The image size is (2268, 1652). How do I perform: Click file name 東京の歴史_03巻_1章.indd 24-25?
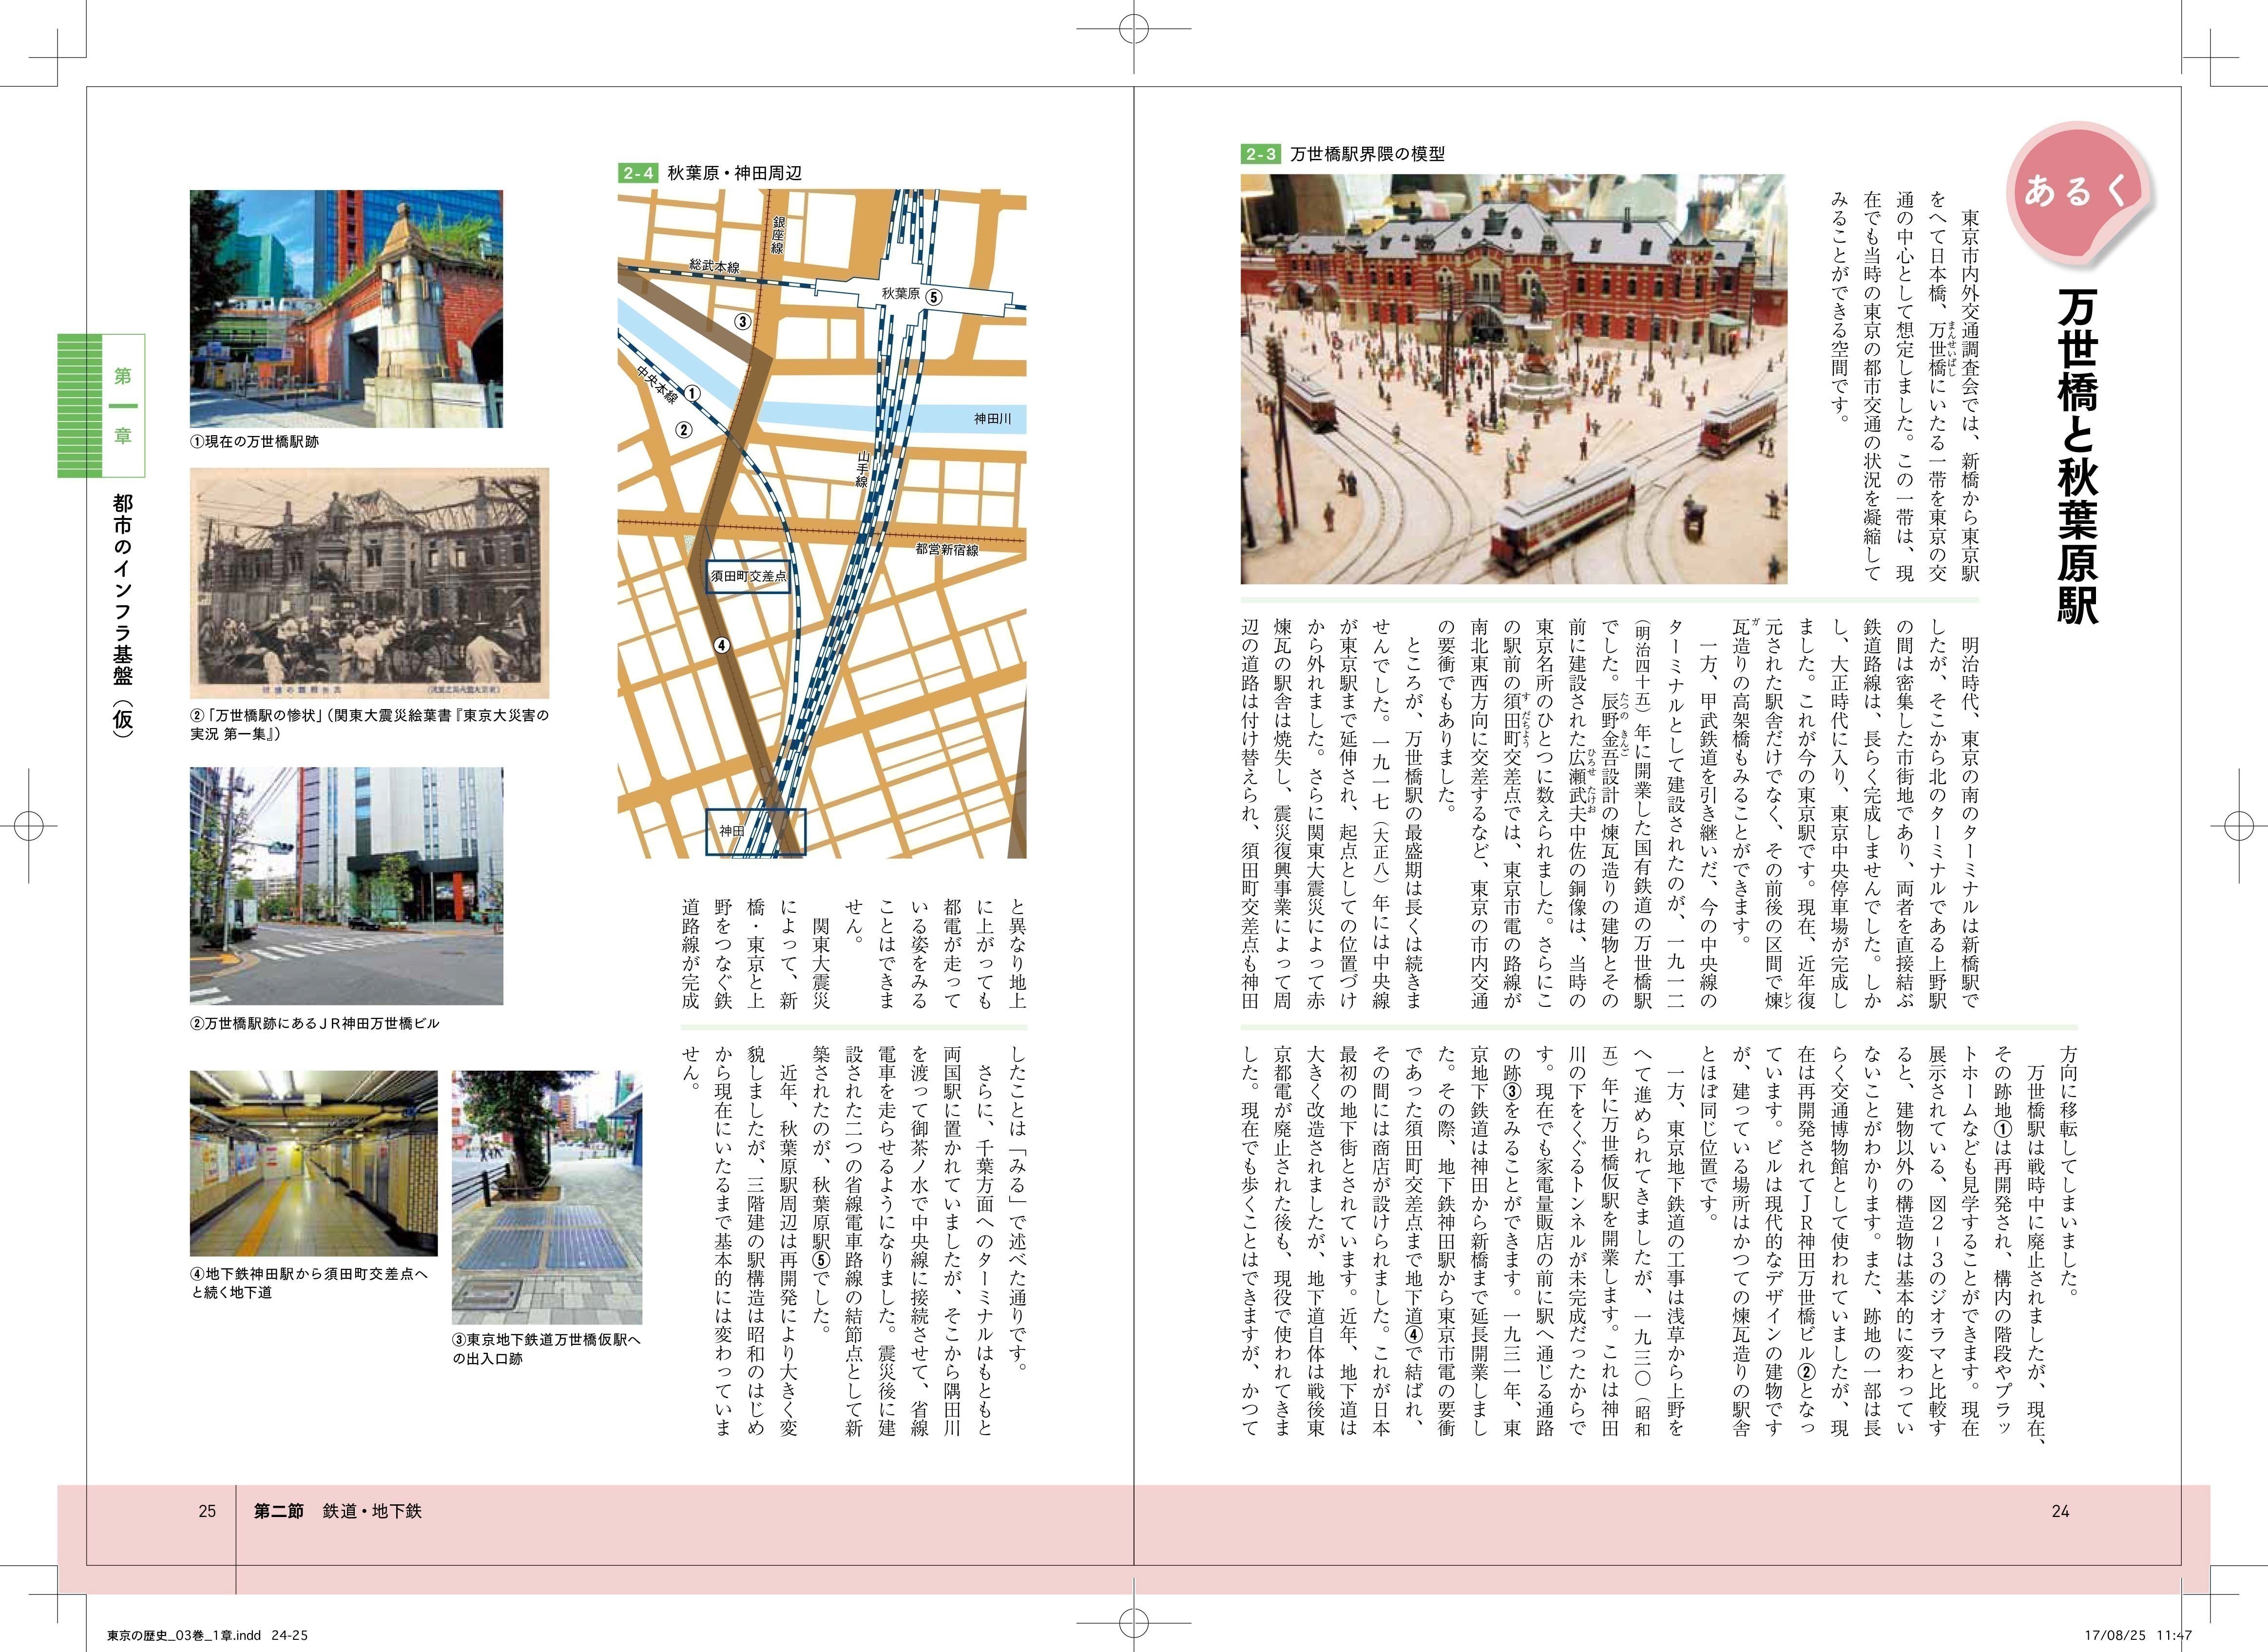coord(207,1636)
